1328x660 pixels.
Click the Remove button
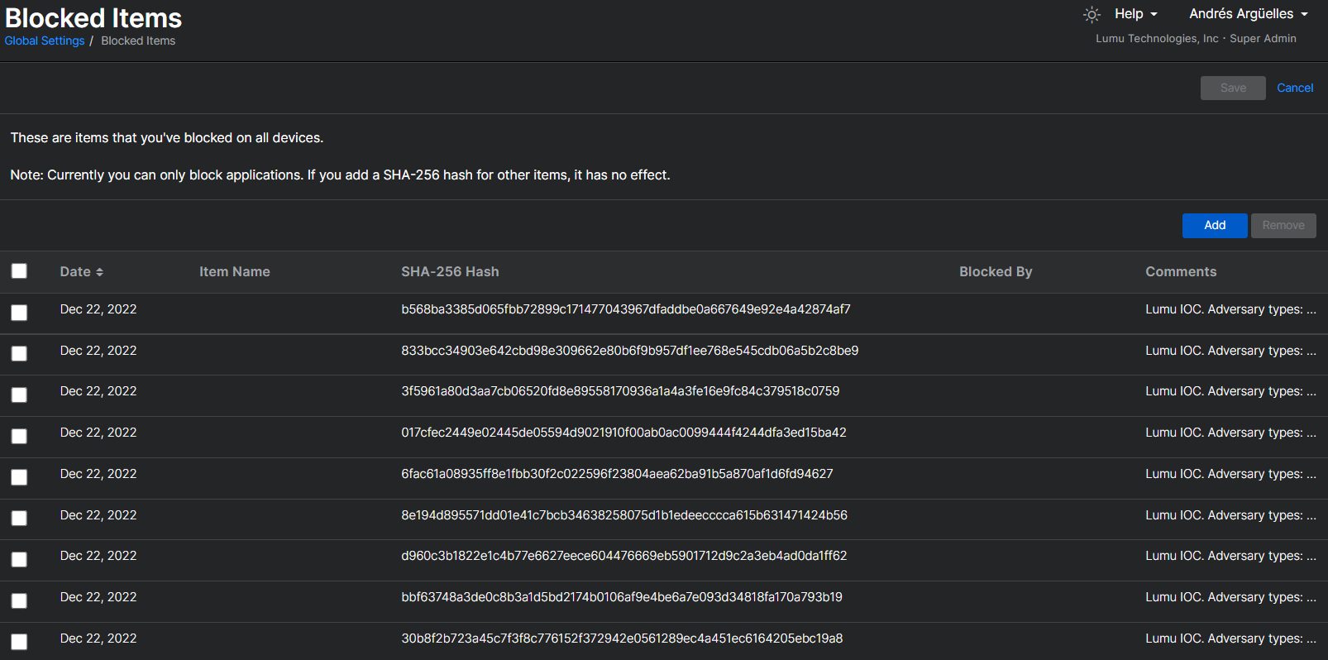click(1283, 225)
